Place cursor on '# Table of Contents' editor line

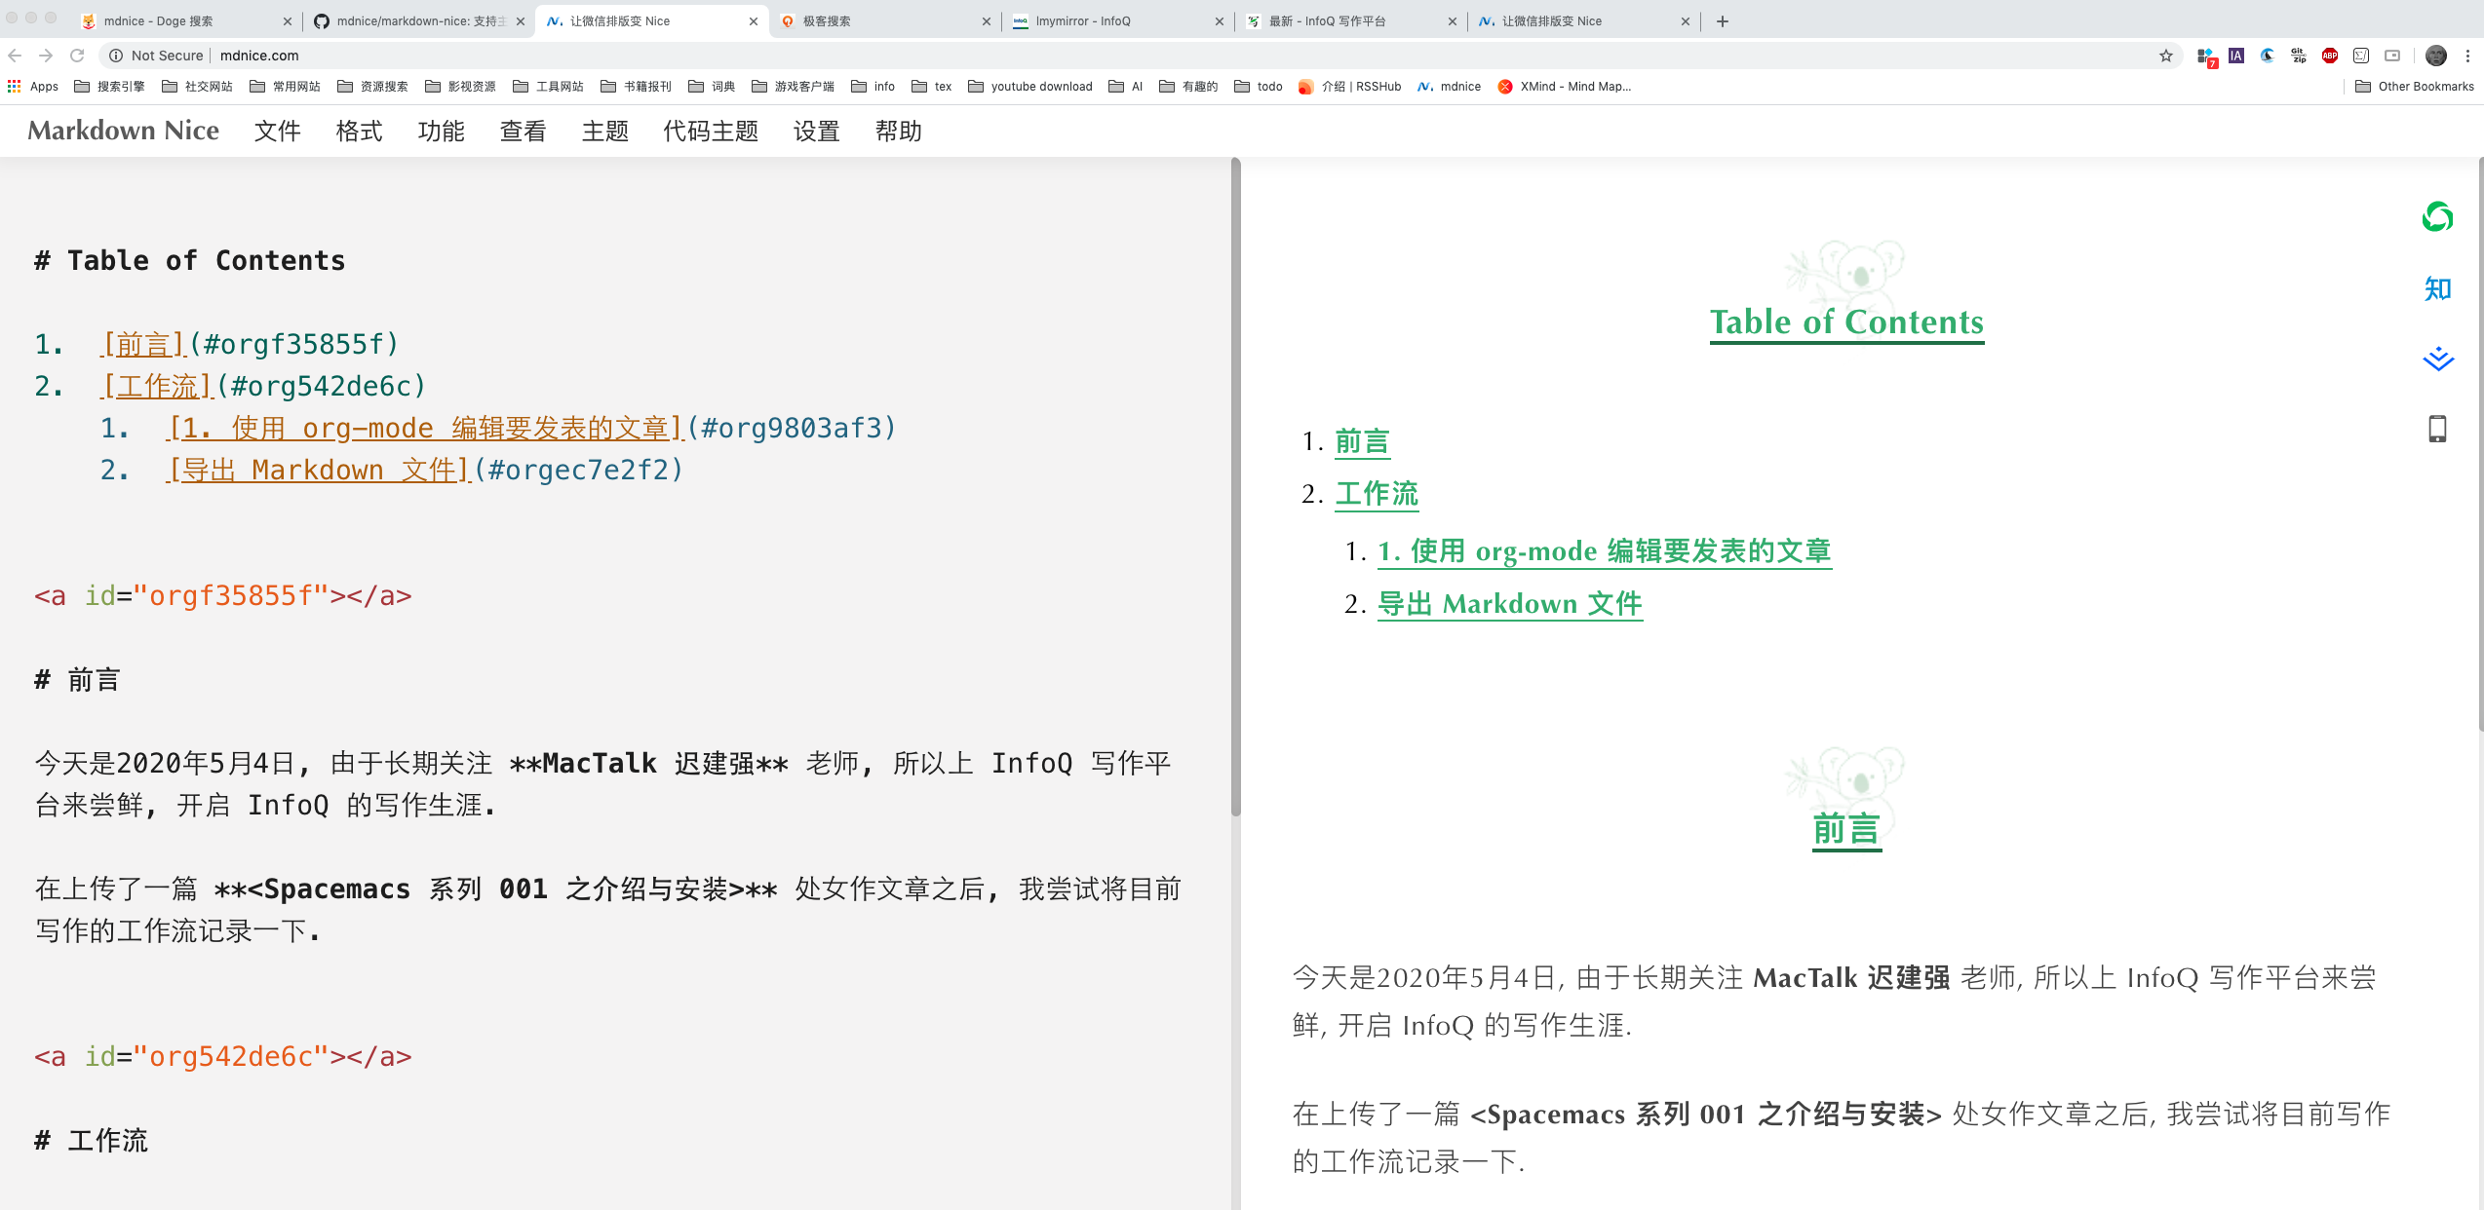click(190, 261)
